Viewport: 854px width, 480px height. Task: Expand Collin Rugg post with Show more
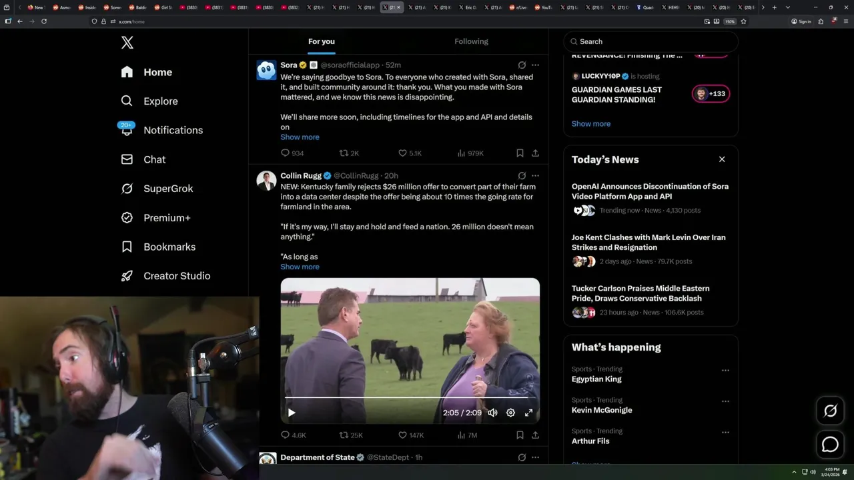[300, 267]
